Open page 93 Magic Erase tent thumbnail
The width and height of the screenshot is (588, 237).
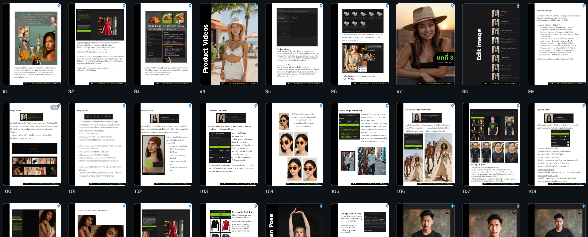(x=163, y=44)
